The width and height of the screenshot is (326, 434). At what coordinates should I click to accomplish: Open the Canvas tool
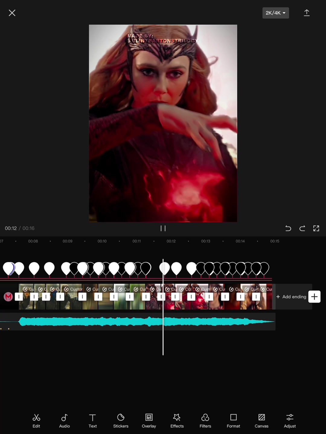[x=261, y=421]
